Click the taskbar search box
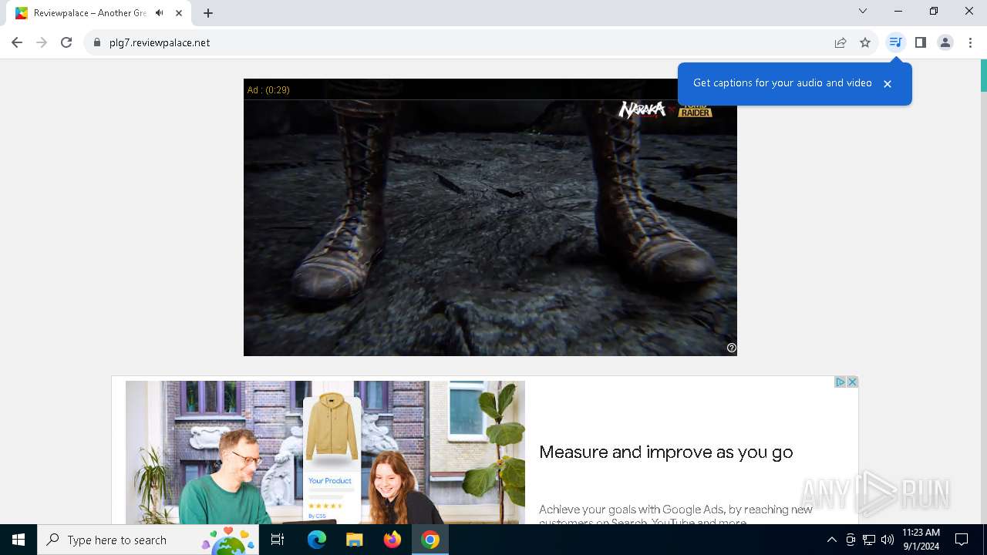The width and height of the screenshot is (987, 555). (x=148, y=540)
